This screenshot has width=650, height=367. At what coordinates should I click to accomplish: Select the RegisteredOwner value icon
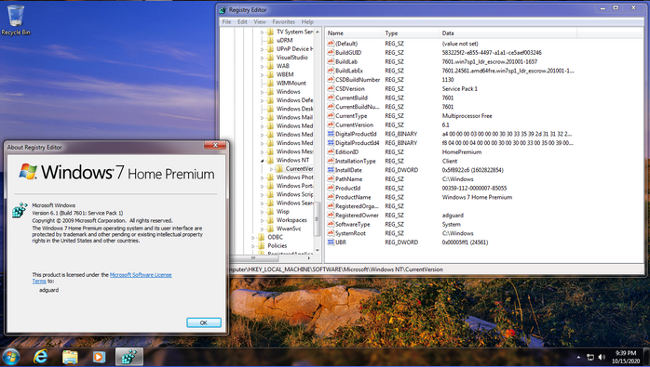[331, 216]
